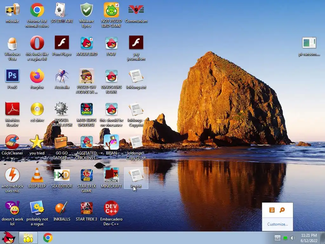Click the Yahoo 'doesn't work lol' icon
Image resolution: width=325 pixels, height=244 pixels.
click(x=12, y=213)
